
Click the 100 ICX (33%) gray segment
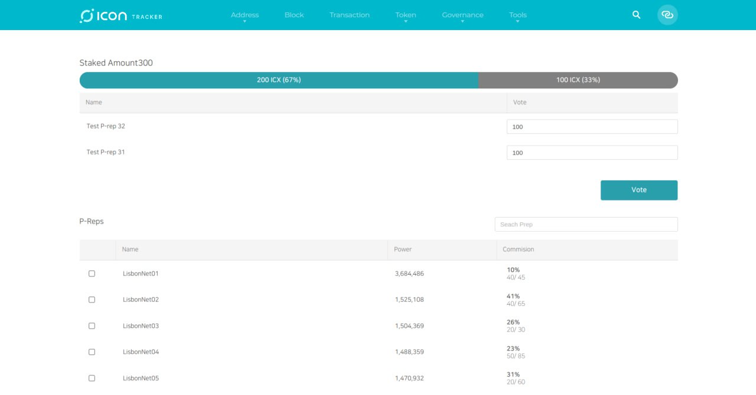pyautogui.click(x=578, y=80)
